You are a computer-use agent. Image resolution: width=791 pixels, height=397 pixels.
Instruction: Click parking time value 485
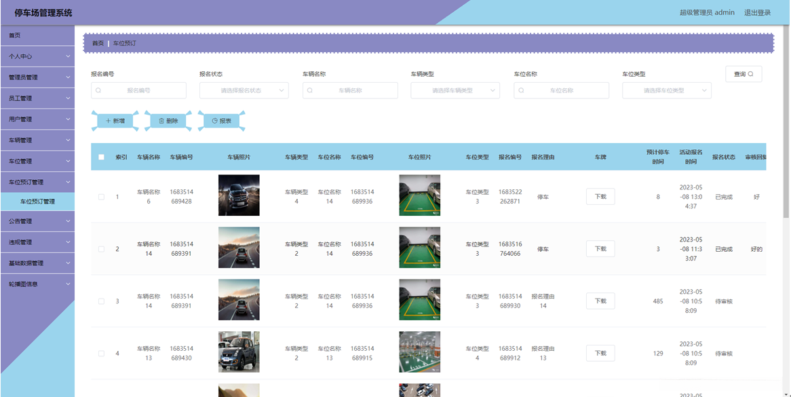pyautogui.click(x=658, y=301)
